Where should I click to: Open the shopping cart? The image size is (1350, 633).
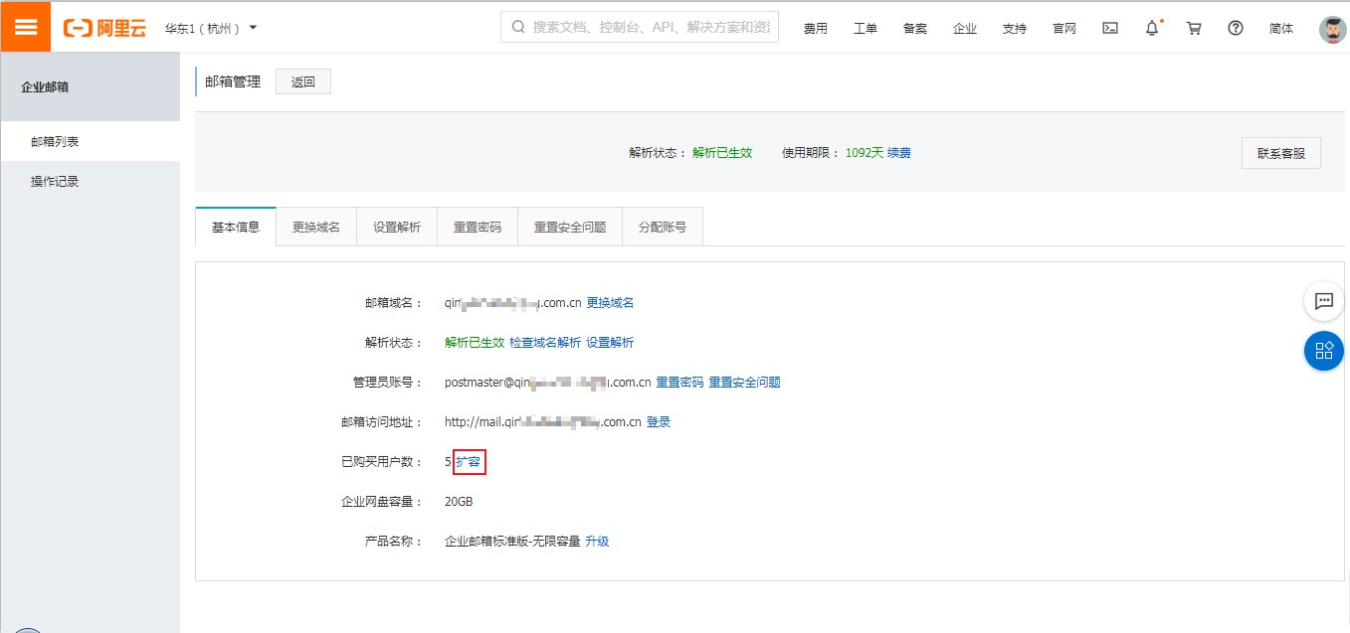[1194, 28]
